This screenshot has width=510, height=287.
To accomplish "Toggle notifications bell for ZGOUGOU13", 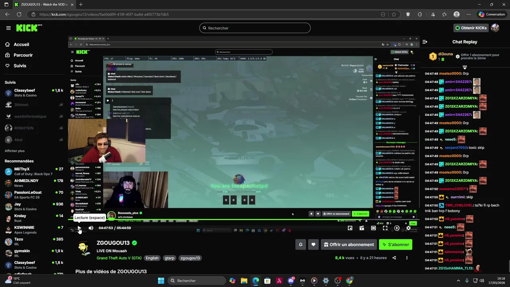I will [x=301, y=245].
